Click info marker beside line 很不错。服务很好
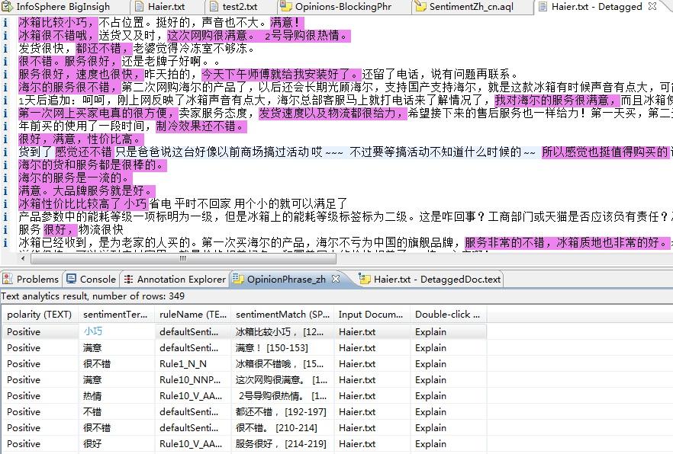 tap(5, 61)
